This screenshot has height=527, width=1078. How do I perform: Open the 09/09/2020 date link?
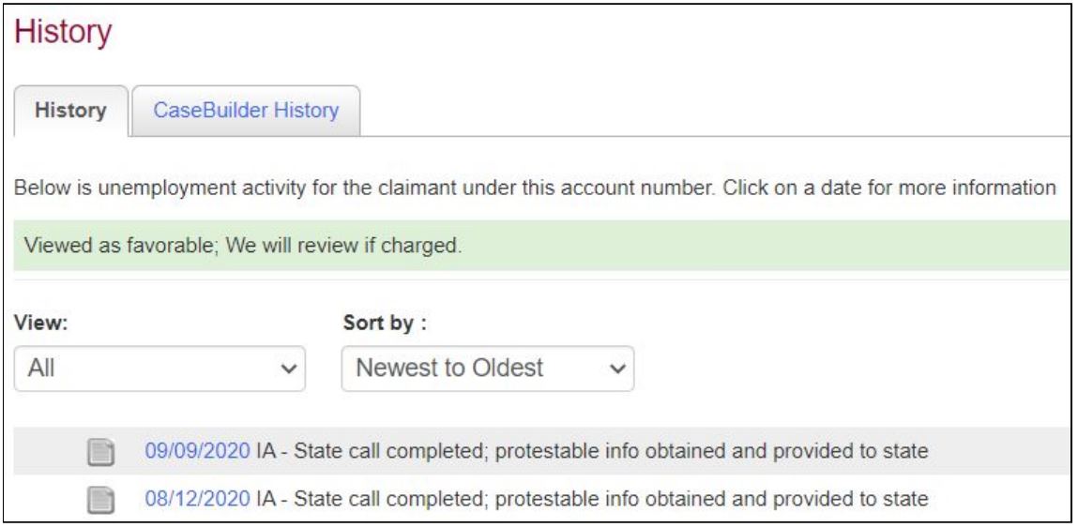pos(198,451)
